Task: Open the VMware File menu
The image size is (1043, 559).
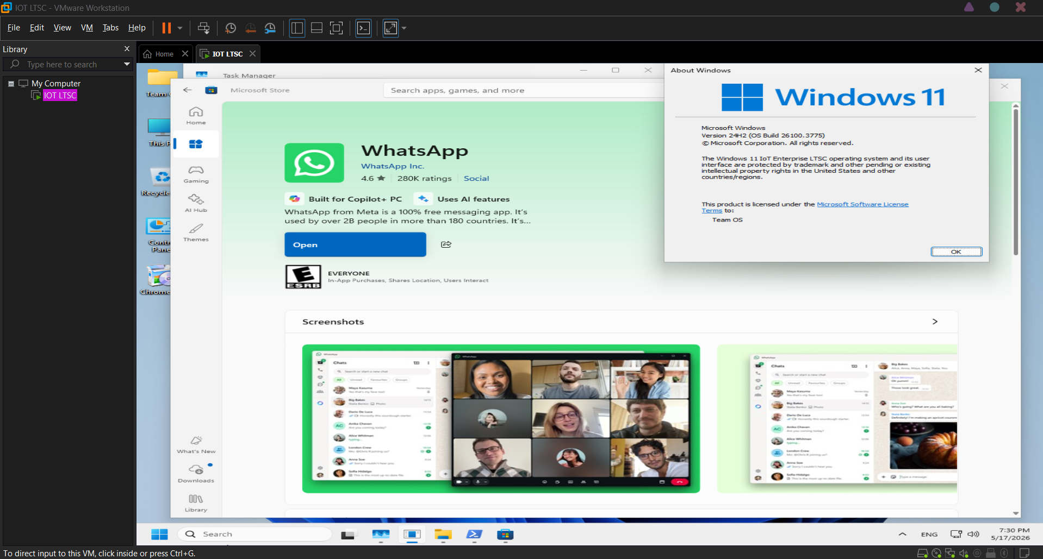Action: point(14,28)
